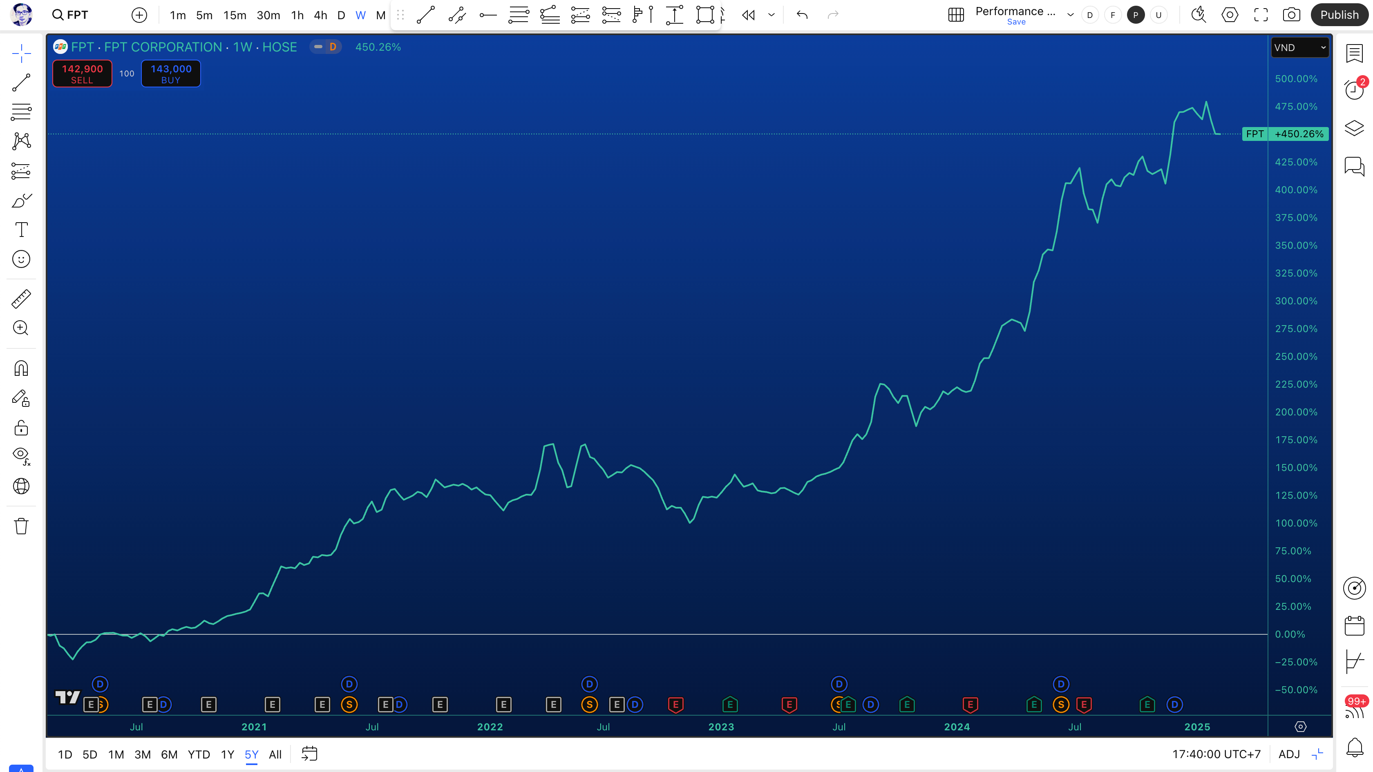1373x772 pixels.
Task: Hide all drawings with eye icon
Action: [x=21, y=456]
